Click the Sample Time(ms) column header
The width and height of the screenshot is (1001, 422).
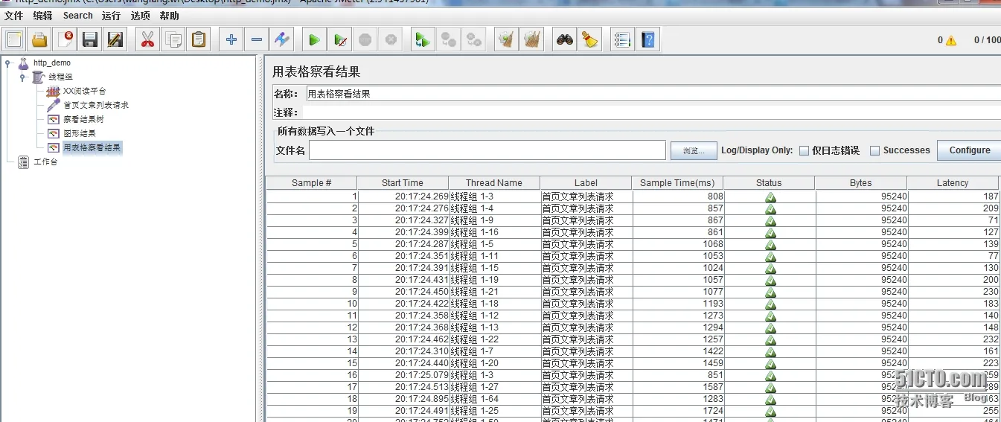[x=677, y=182]
